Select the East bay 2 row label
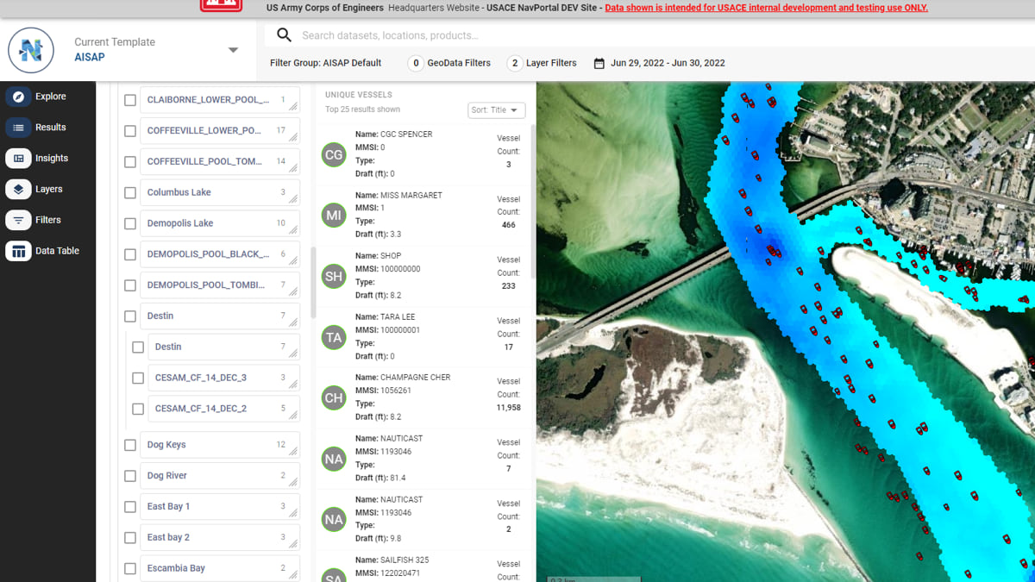The width and height of the screenshot is (1035, 582). click(x=168, y=538)
